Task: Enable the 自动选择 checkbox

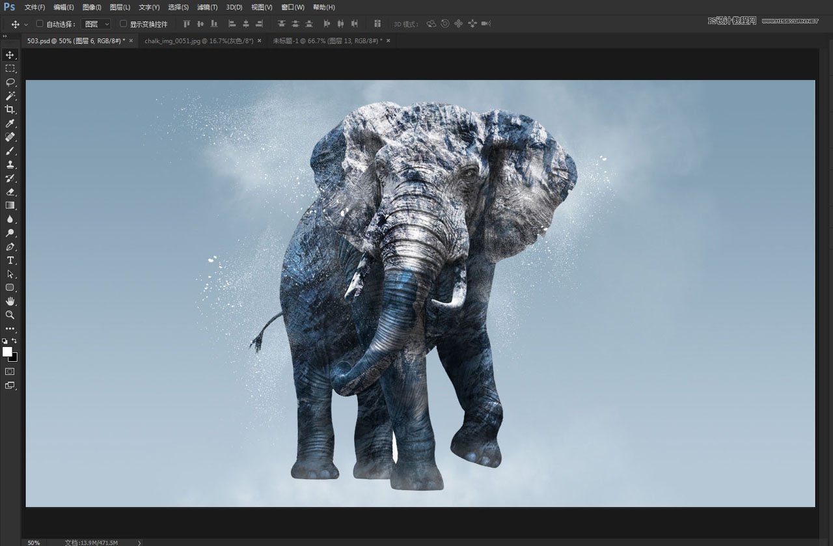Action: (x=40, y=24)
